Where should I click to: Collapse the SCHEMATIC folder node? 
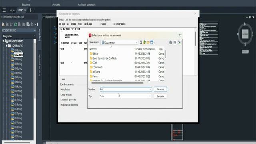point(6,46)
